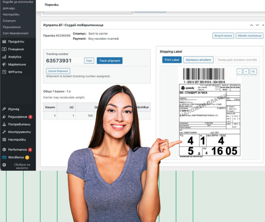Click Свиване на менюто link
Image resolution: width=265 pixels, height=222 pixels.
pos(22,166)
